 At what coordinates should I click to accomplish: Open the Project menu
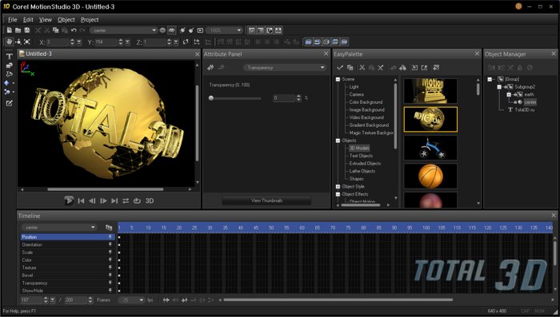pos(90,20)
